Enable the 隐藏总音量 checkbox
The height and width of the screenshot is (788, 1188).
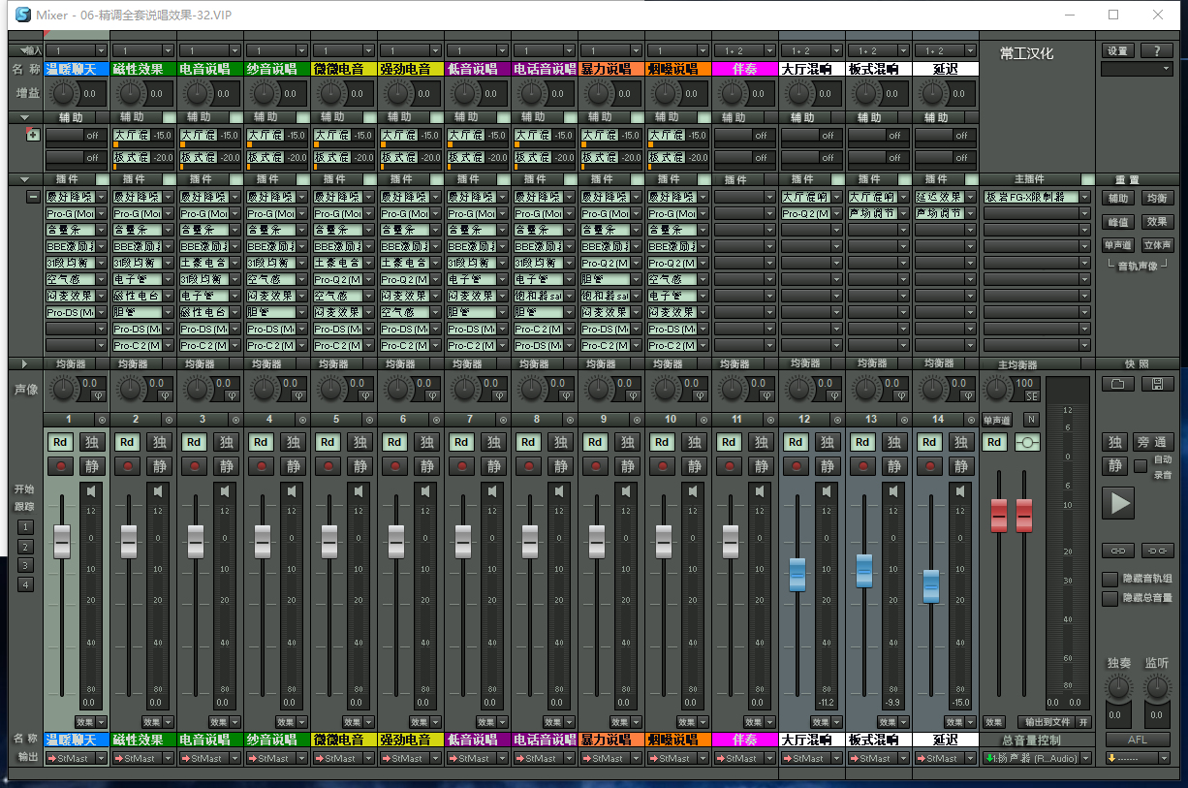point(1110,598)
